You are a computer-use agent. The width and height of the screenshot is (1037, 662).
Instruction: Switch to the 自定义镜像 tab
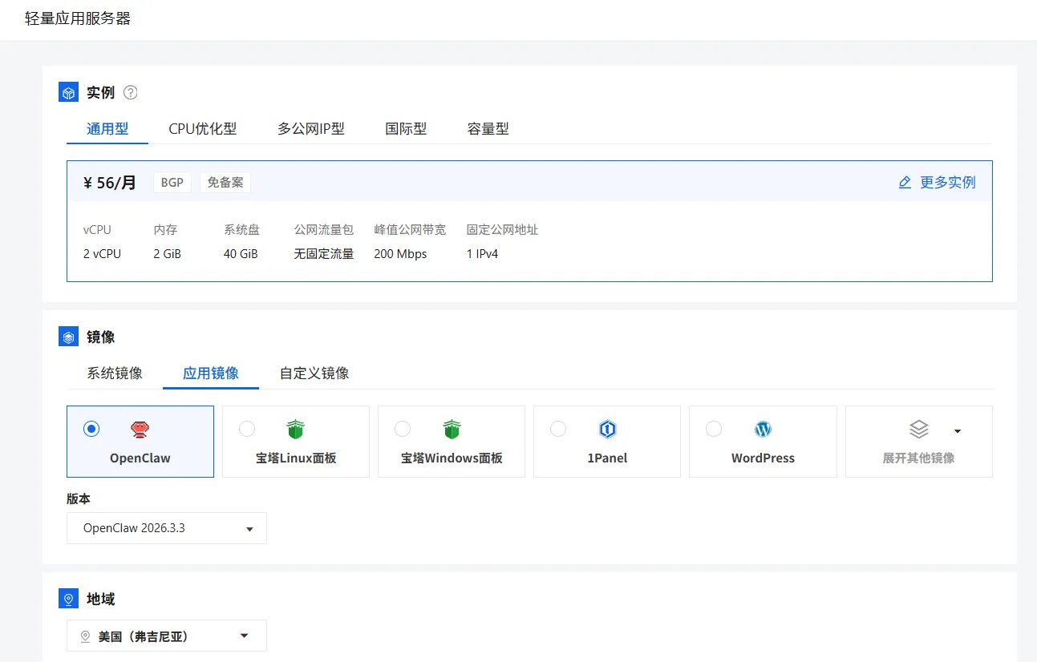[x=314, y=373]
